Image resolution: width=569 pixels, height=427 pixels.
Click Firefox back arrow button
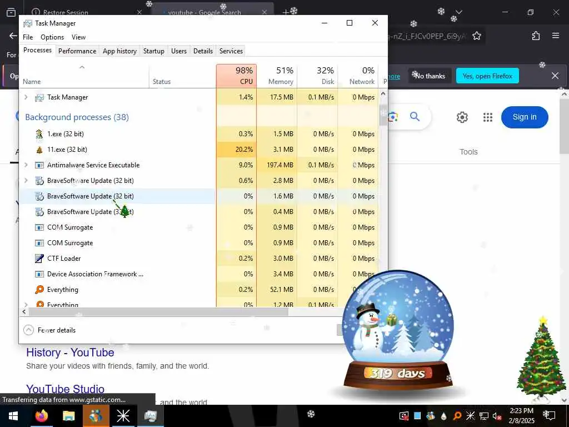point(13,36)
